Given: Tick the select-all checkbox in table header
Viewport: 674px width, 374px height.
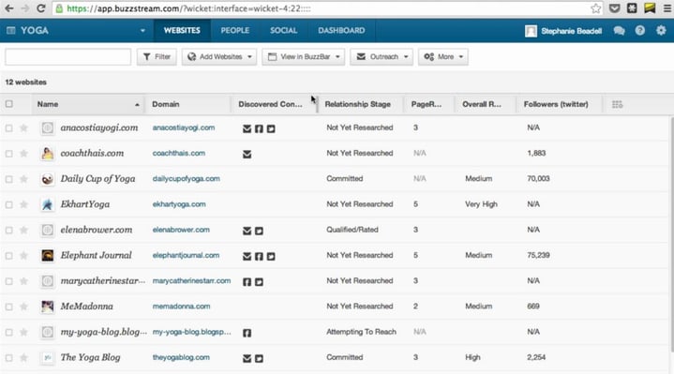Looking at the screenshot, I should coord(9,104).
